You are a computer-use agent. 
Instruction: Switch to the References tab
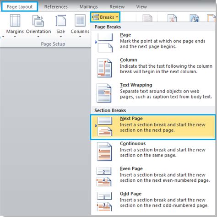pyautogui.click(x=56, y=7)
